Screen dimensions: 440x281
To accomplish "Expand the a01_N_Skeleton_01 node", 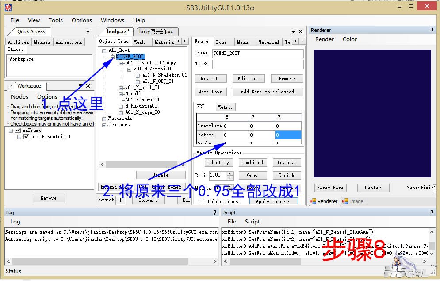I will tap(138, 76).
